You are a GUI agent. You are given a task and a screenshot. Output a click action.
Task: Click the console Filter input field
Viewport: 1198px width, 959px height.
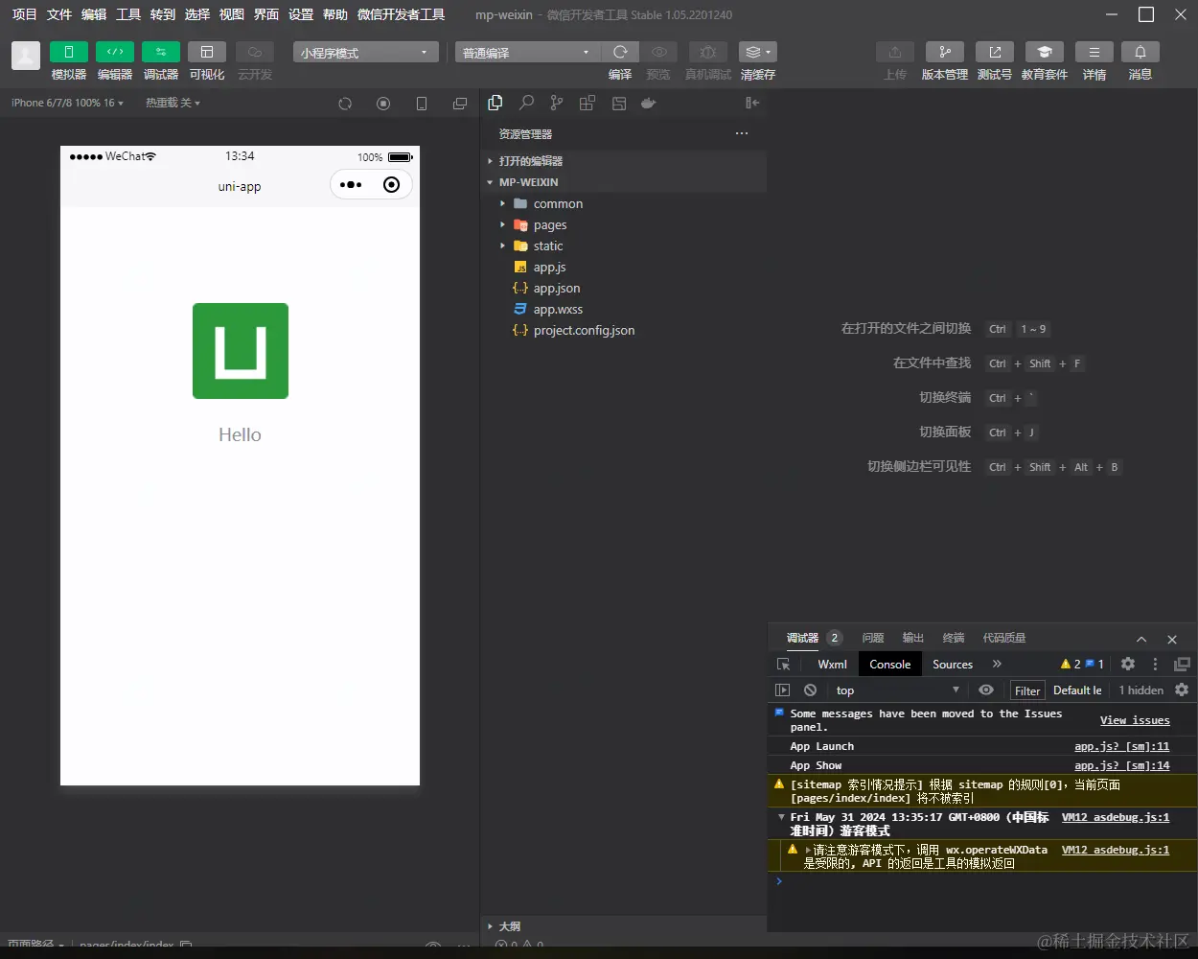(x=1027, y=690)
